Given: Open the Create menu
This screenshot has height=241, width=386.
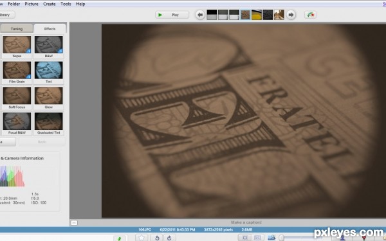Looking at the screenshot, I should click(x=50, y=4).
